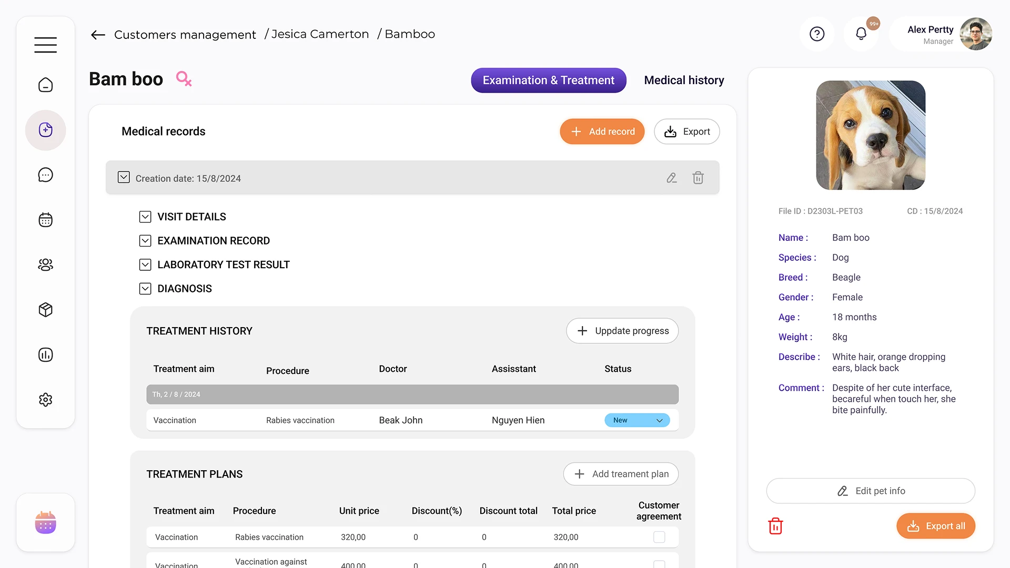The image size is (1010, 568).
Task: Open the calendar schedule icon
Action: coord(45,219)
